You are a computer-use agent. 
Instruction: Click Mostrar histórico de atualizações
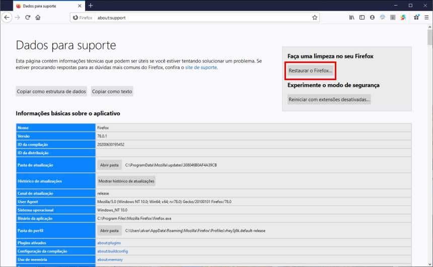[126, 181]
